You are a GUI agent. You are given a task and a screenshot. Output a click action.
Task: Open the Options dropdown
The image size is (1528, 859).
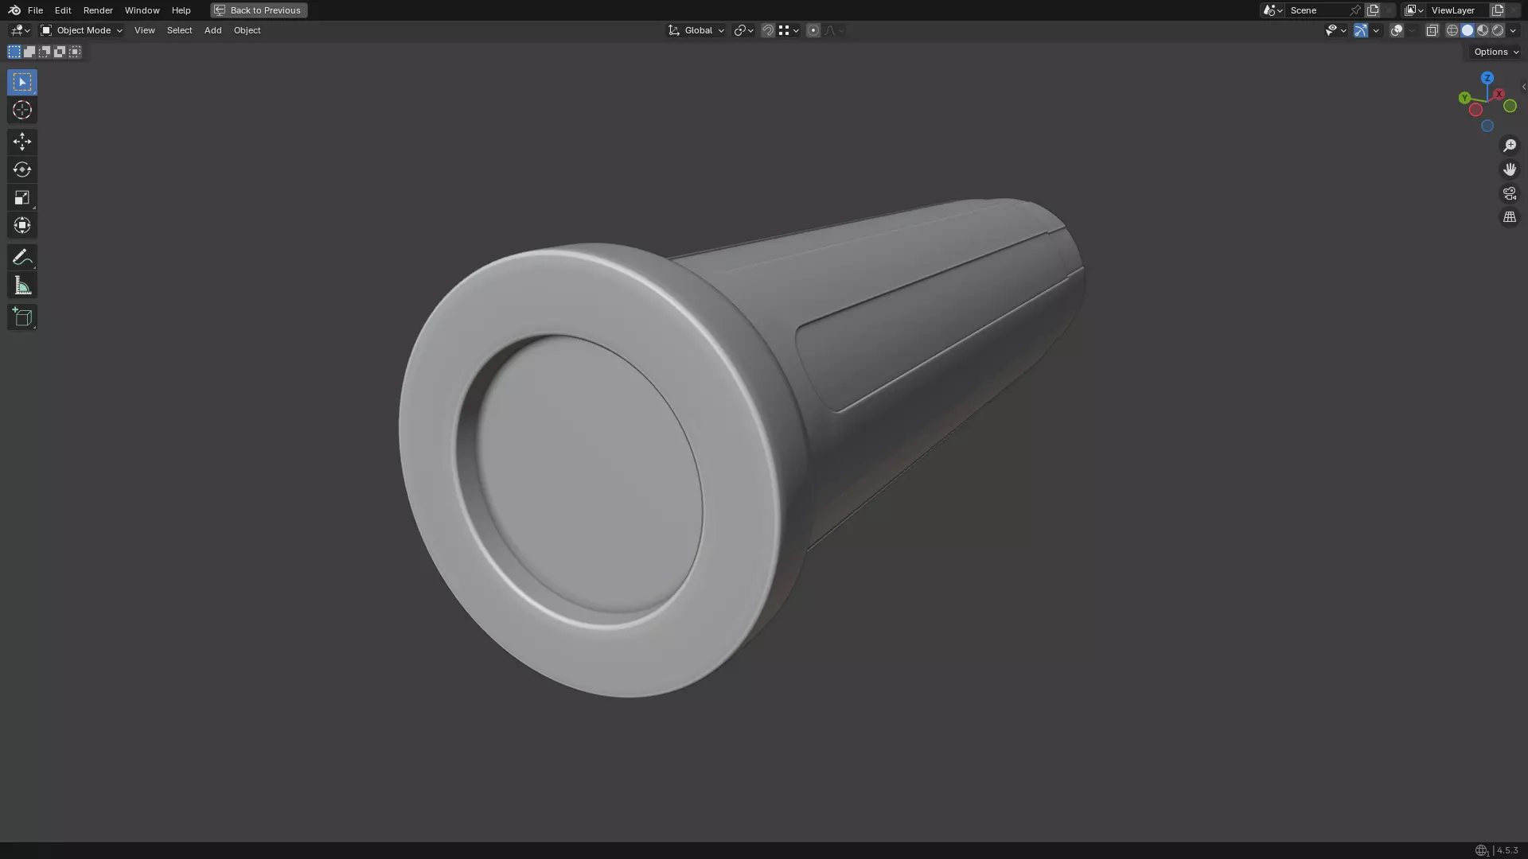(1496, 52)
